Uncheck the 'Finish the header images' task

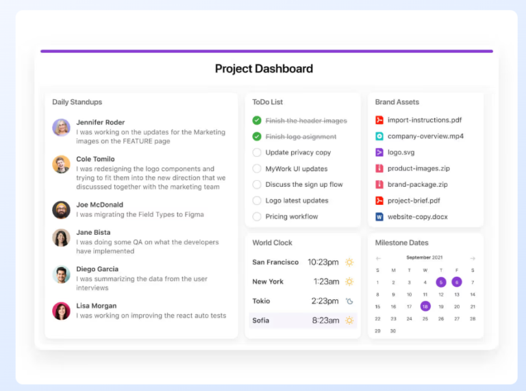tap(257, 121)
